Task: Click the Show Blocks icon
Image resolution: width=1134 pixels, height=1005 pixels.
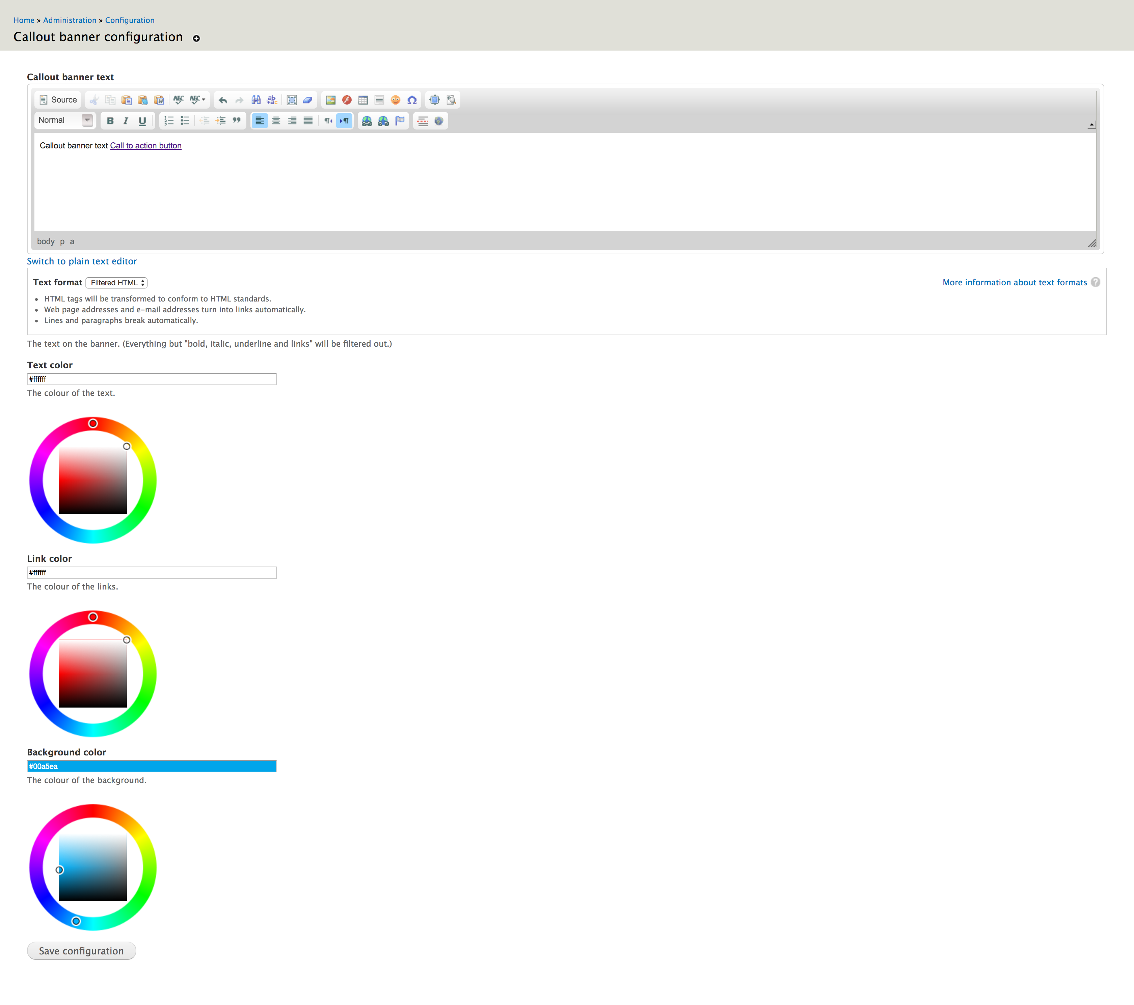Action: point(451,100)
